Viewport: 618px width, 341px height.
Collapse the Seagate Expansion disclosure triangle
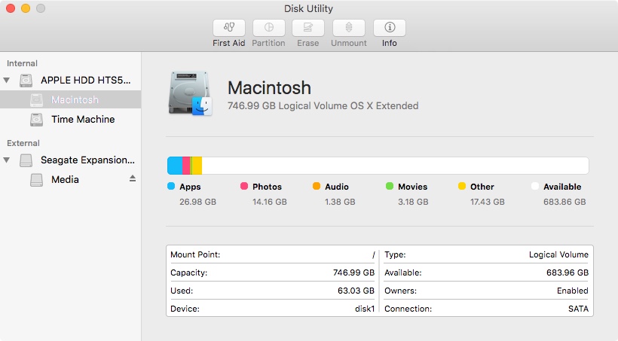7,160
